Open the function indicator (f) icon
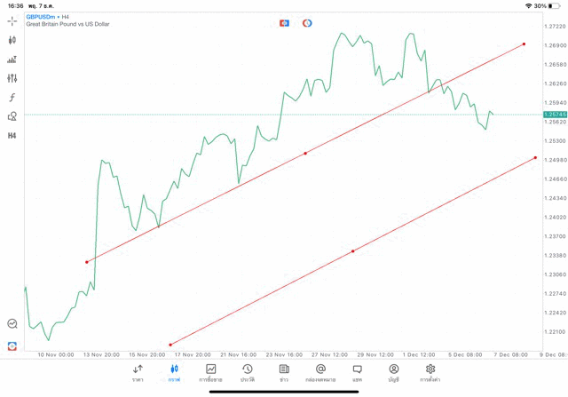 [12, 98]
